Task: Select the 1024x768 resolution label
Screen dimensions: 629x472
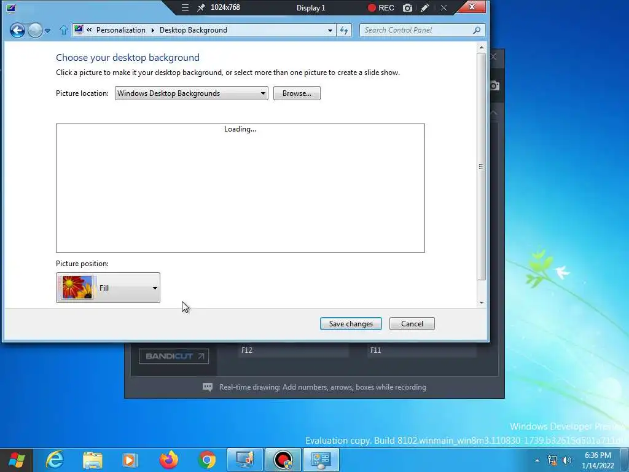Action: pyautogui.click(x=225, y=7)
